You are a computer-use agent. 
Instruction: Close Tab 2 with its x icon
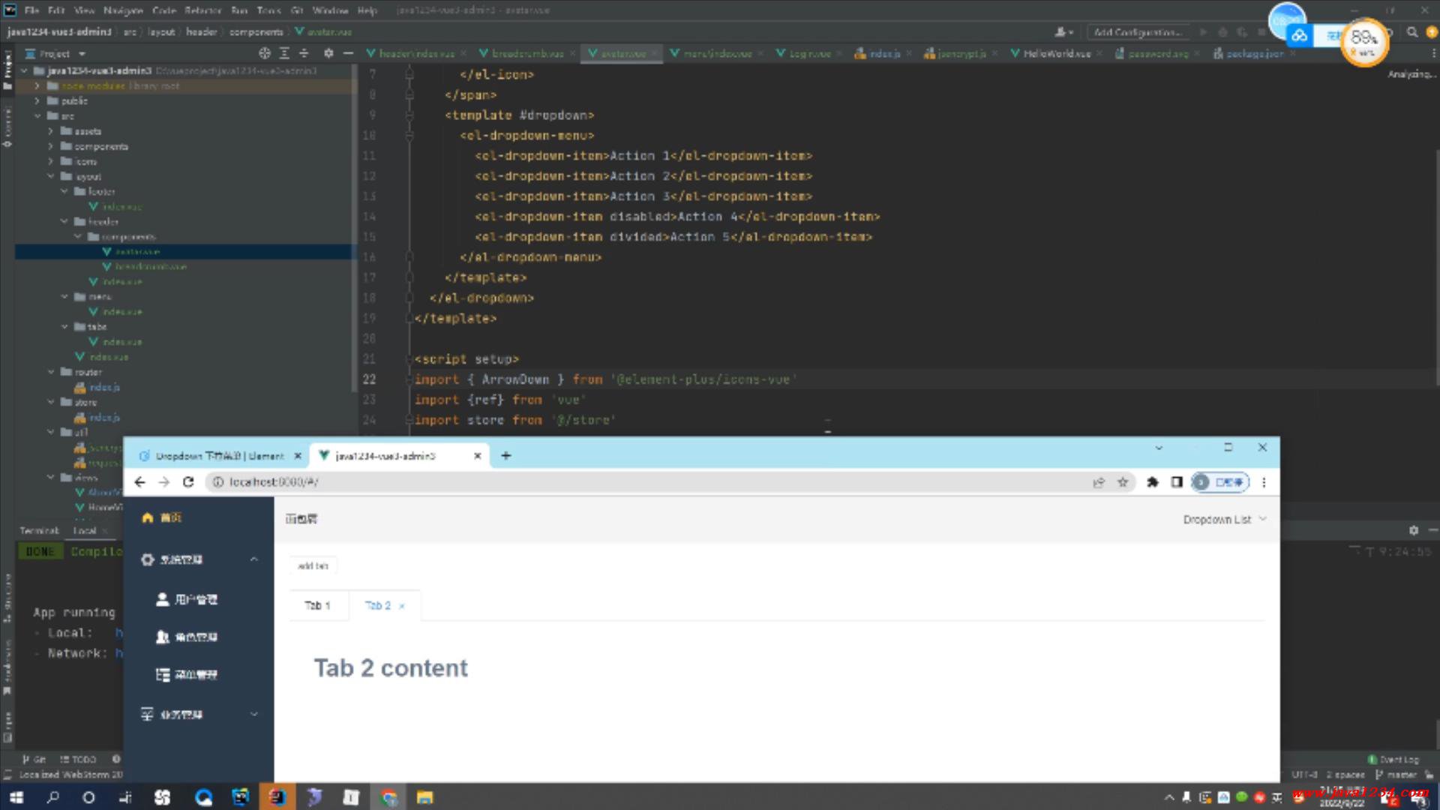[x=402, y=606]
